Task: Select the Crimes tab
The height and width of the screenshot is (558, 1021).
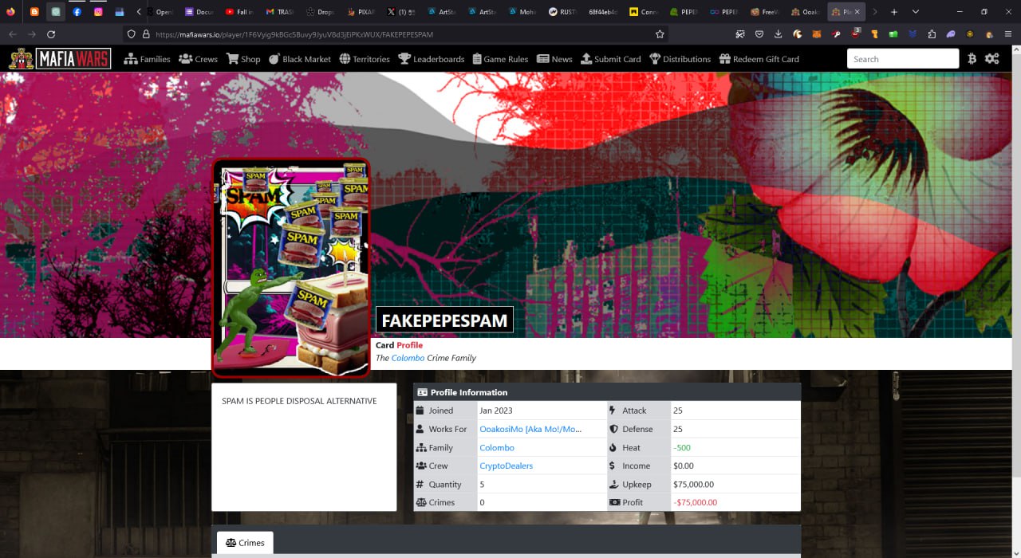Action: (245, 542)
